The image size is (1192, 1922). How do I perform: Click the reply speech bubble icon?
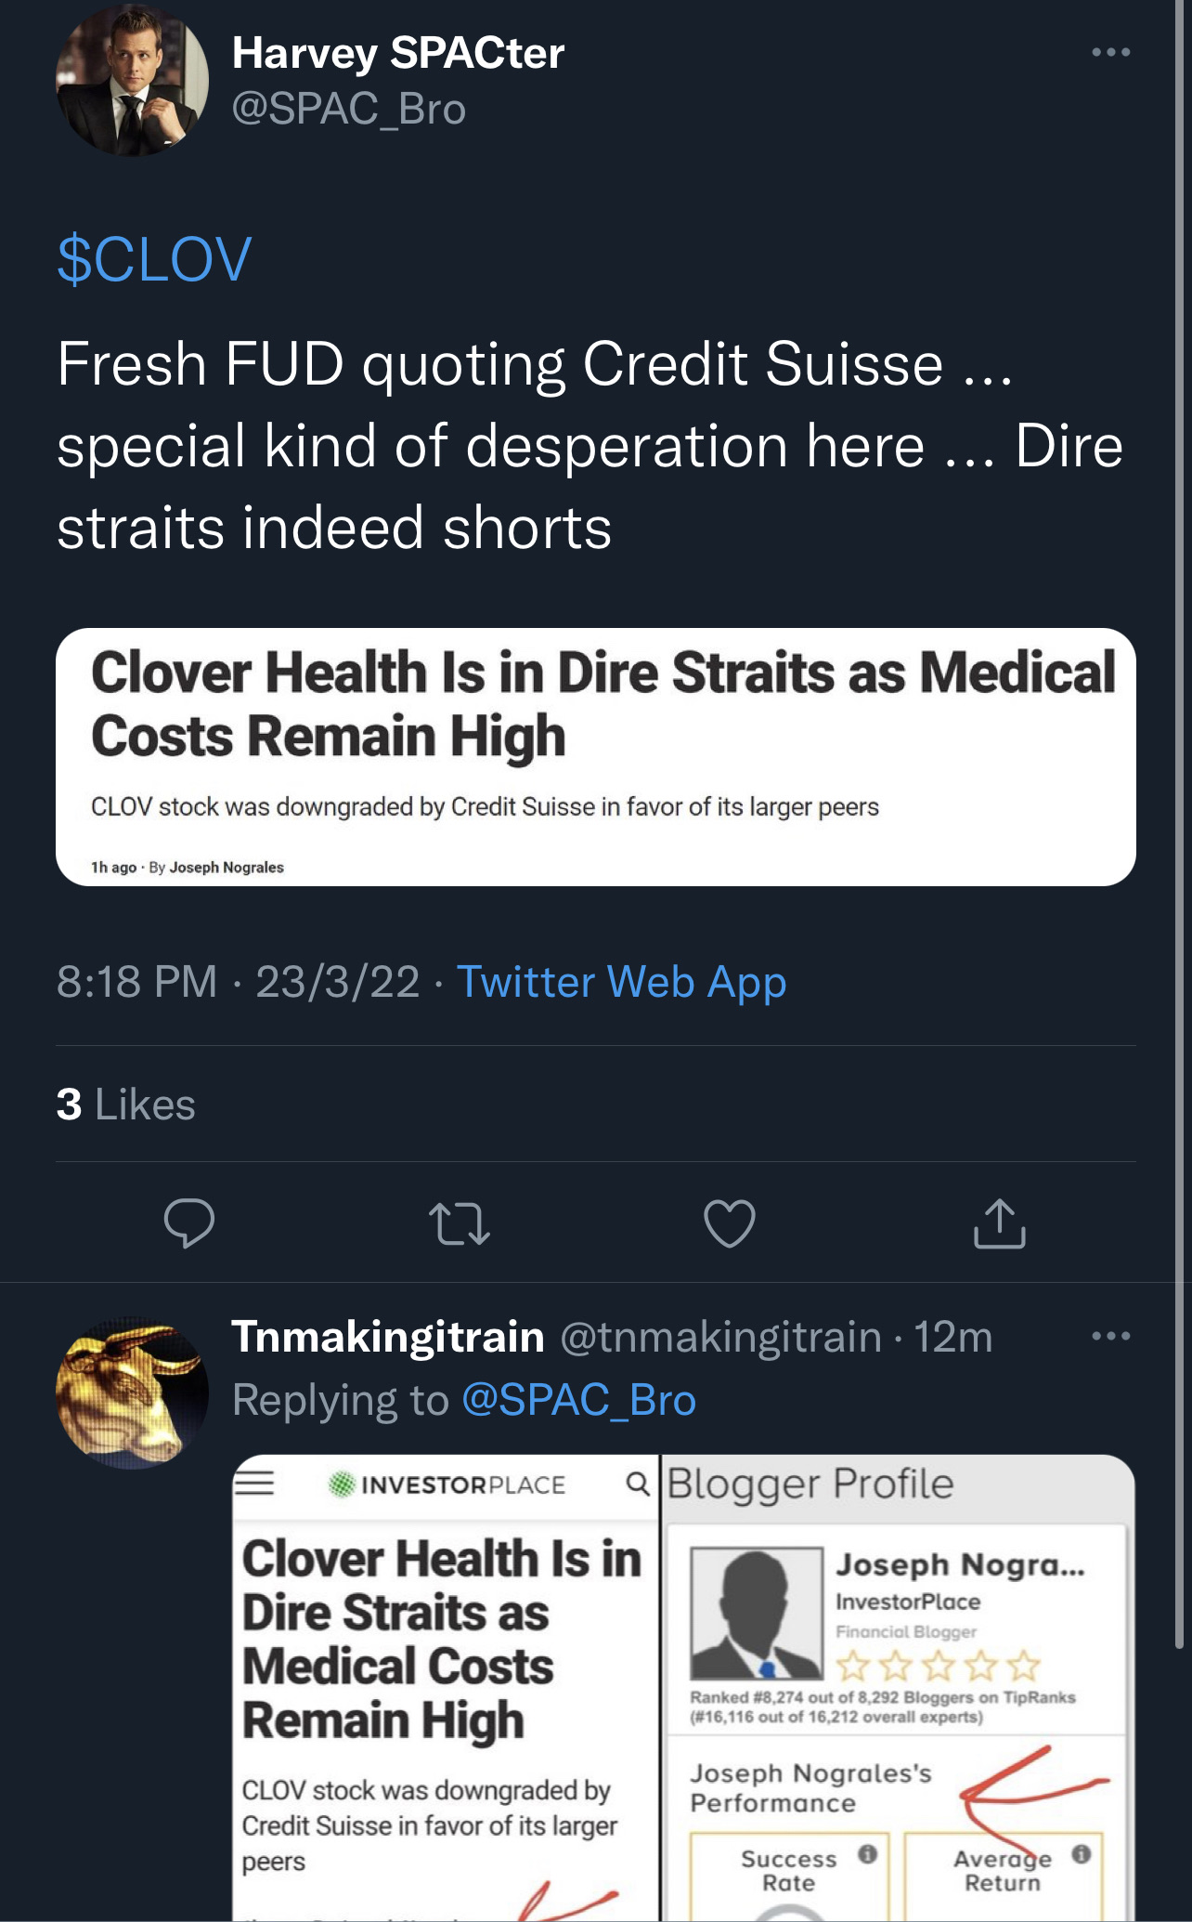point(188,1222)
